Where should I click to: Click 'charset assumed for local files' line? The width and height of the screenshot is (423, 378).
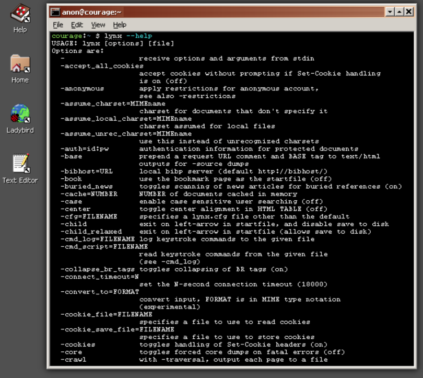(x=207, y=126)
